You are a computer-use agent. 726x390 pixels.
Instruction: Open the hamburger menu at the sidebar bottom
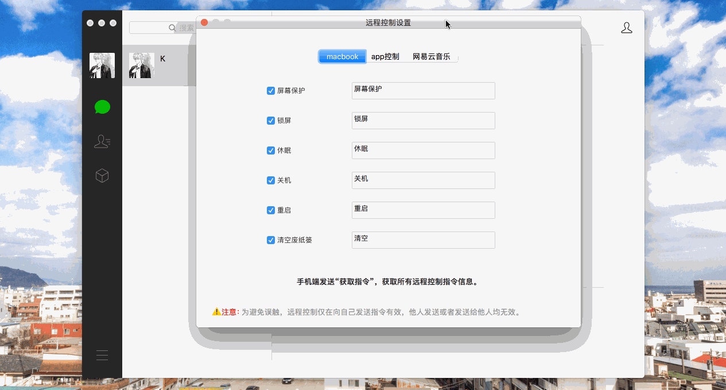coord(102,355)
